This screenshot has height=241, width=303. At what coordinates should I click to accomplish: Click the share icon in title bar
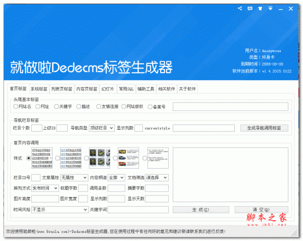[x=240, y=8]
